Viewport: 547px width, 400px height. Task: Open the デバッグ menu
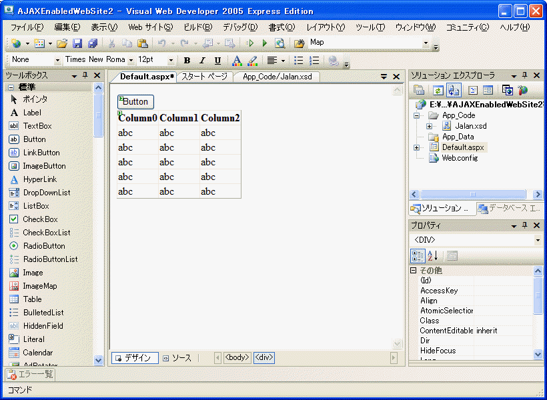click(239, 27)
